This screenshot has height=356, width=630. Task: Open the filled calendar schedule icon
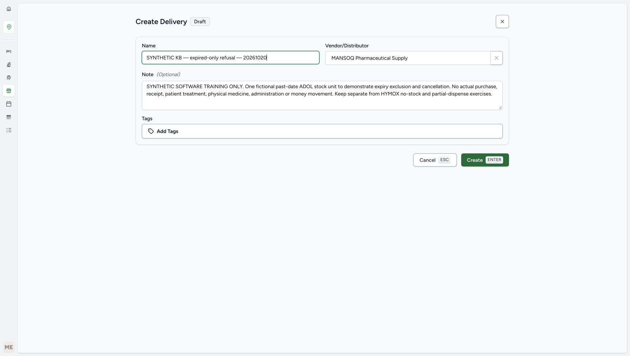(9, 117)
